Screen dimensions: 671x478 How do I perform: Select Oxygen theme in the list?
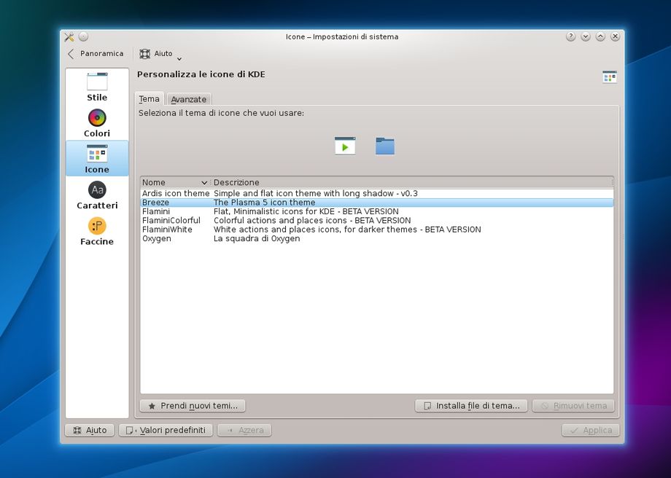pyautogui.click(x=157, y=238)
